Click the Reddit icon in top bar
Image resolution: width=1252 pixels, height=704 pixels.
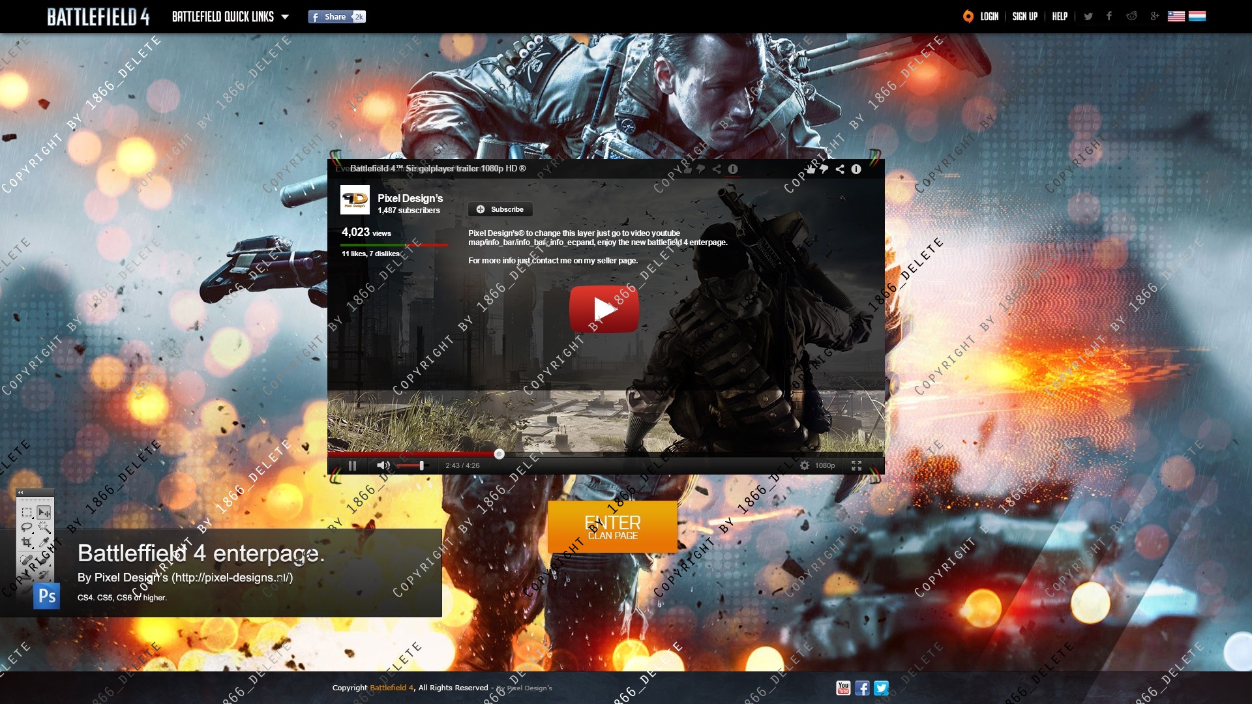point(1131,16)
